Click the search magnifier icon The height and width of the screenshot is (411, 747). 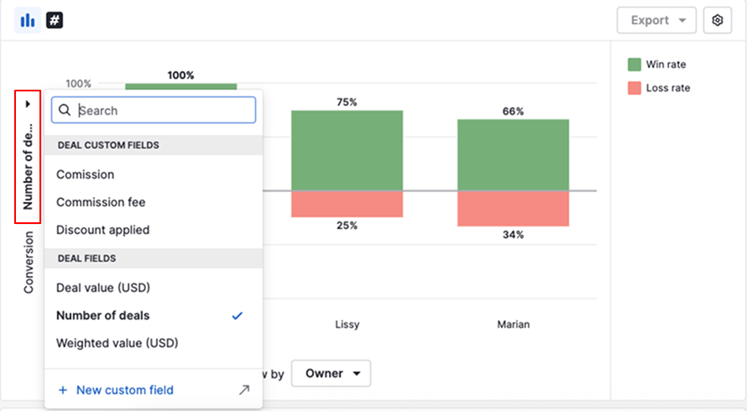coord(65,111)
